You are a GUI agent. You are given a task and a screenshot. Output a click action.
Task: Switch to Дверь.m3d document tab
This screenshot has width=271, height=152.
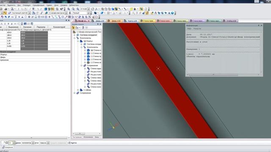[x=115, y=21]
